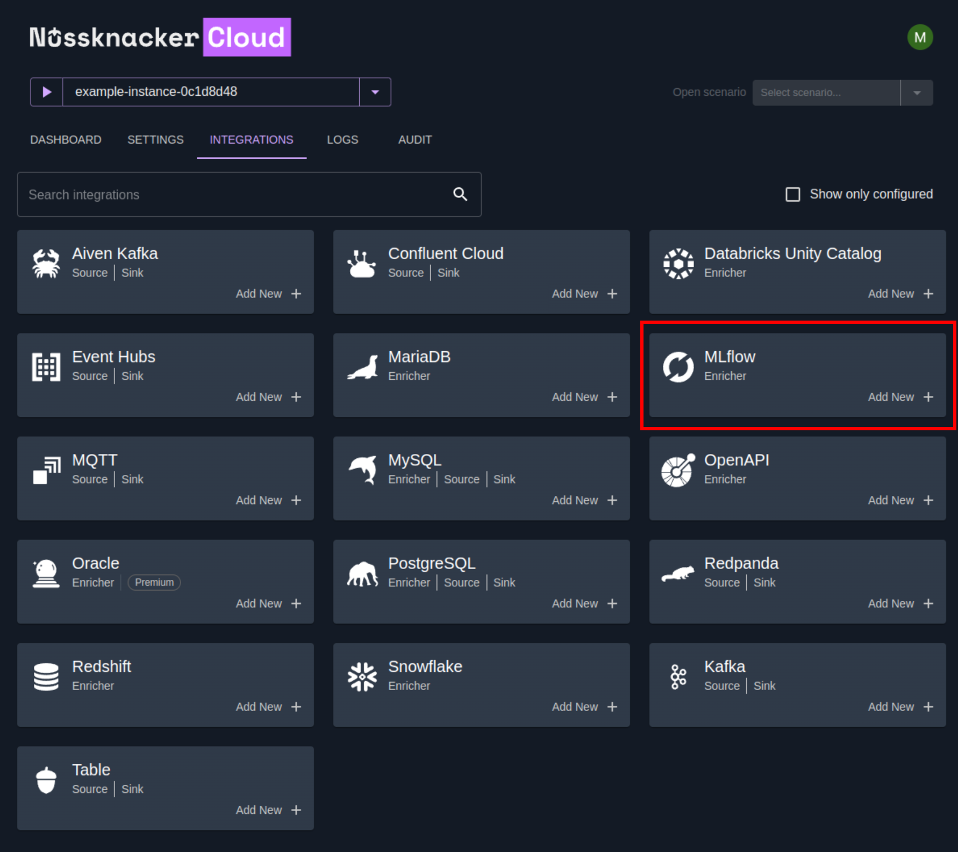Click plus icon on OpenAPI card

point(928,500)
